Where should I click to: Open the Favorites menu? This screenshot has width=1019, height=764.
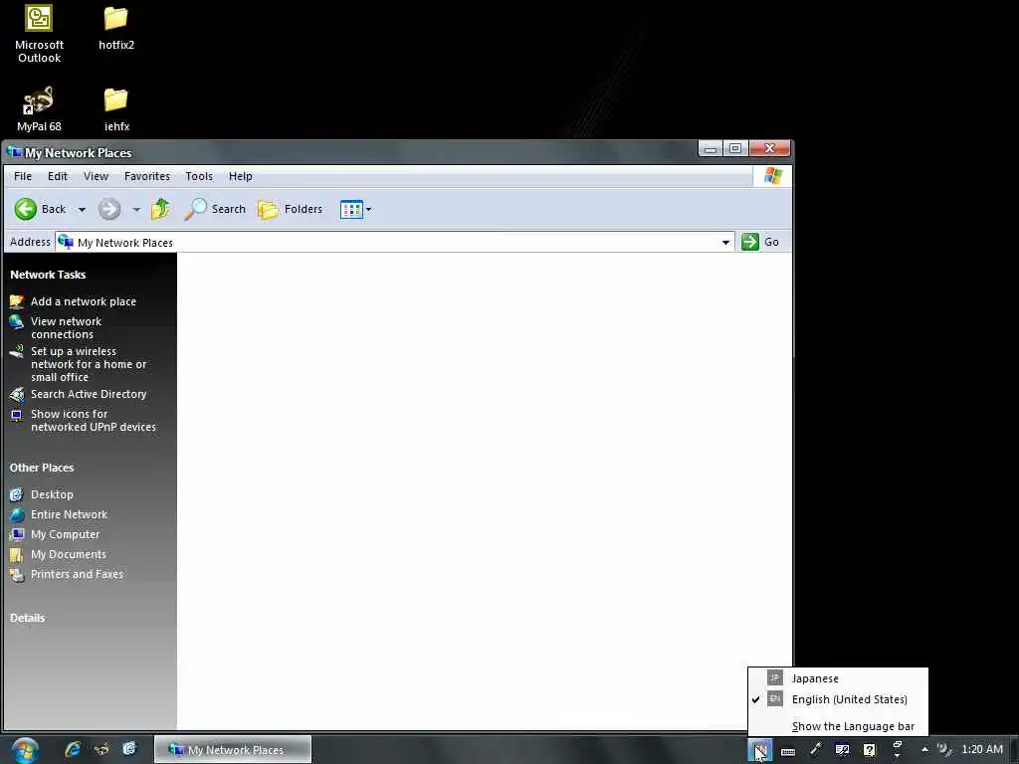click(x=147, y=176)
